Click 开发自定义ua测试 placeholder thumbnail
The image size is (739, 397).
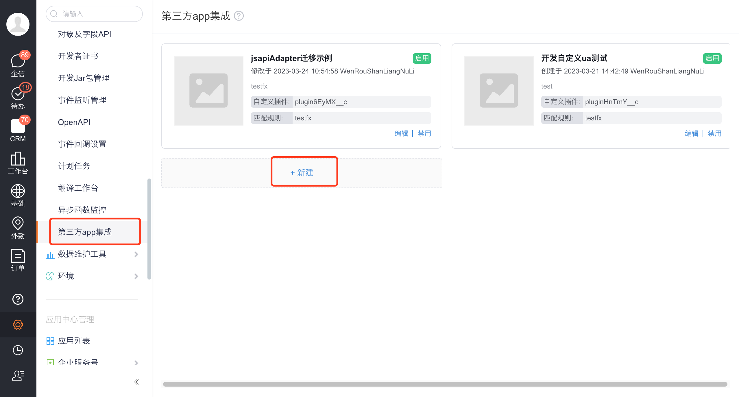click(x=499, y=91)
